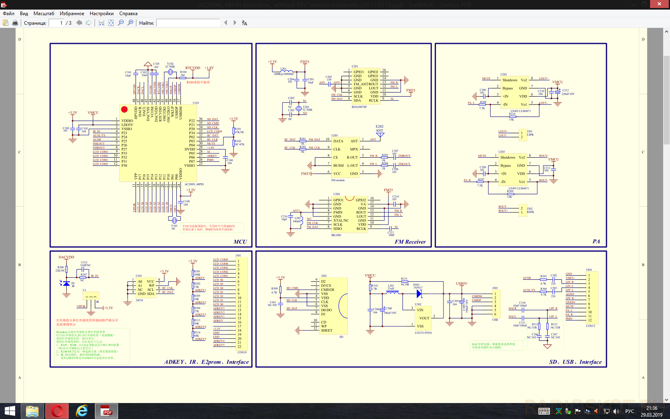
Task: Toggle match case search icon
Action: pos(244,23)
